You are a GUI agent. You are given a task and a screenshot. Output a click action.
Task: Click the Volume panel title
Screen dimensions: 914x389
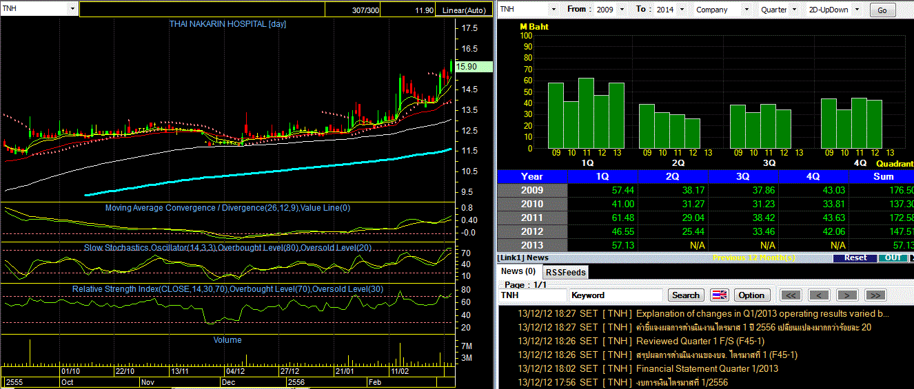tap(227, 339)
